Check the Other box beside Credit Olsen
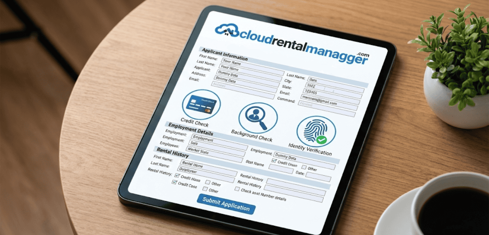The width and height of the screenshot is (489, 235). [x=303, y=167]
